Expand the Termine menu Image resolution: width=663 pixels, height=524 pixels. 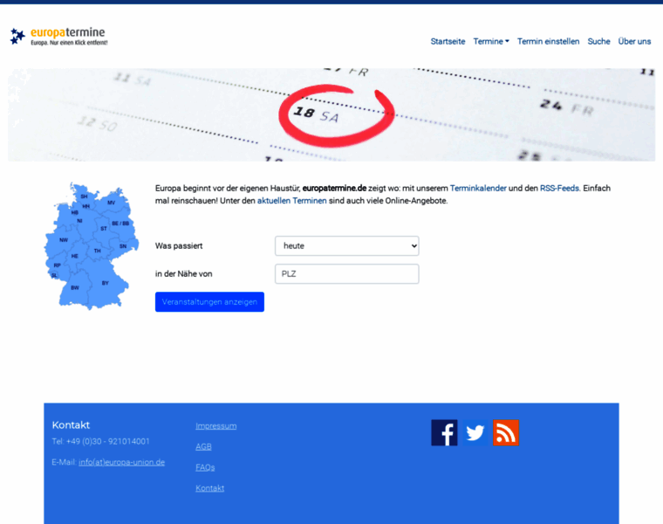tap(491, 41)
